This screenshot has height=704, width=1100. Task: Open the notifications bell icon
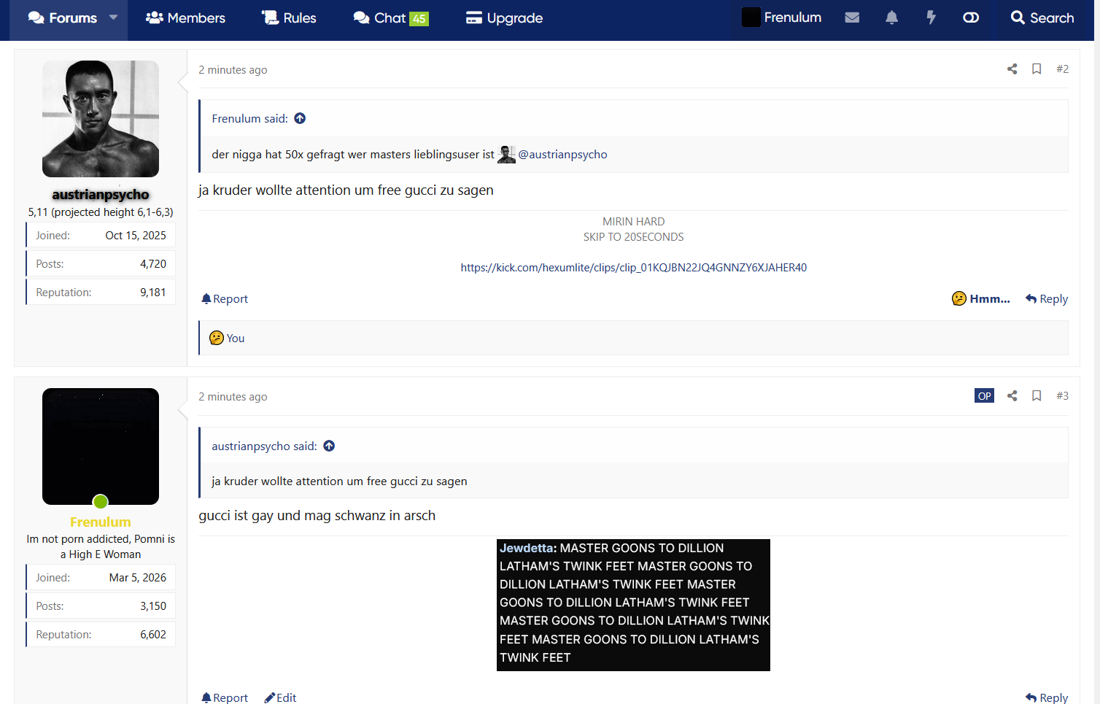click(x=891, y=18)
